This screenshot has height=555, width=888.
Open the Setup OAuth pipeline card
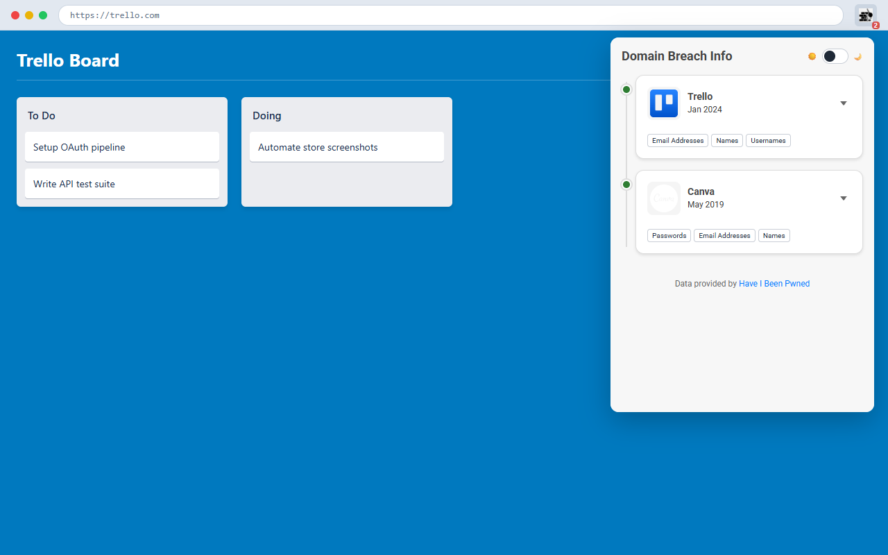click(122, 147)
